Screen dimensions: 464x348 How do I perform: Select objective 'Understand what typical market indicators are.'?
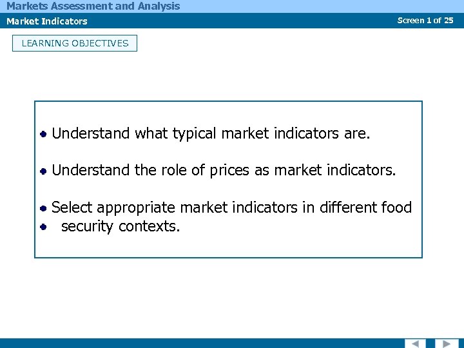pos(211,133)
